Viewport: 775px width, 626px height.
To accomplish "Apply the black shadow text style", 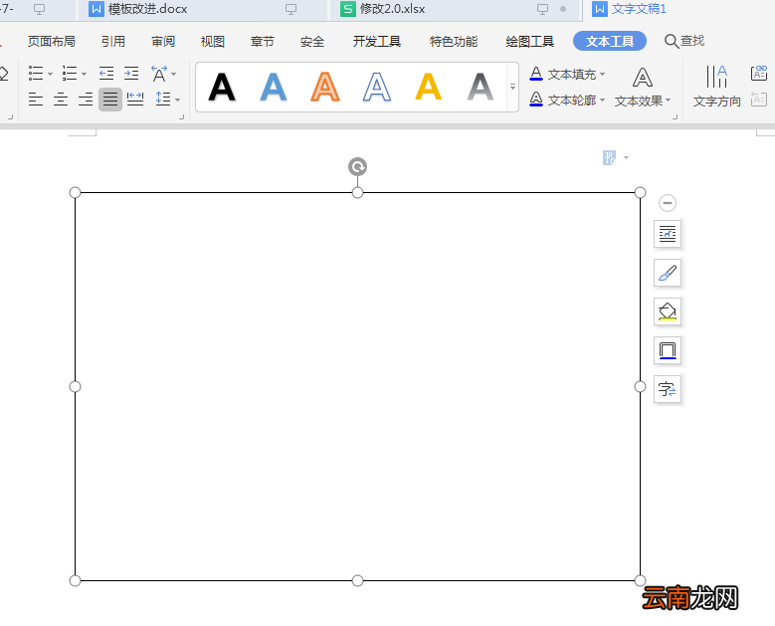I will click(222, 87).
